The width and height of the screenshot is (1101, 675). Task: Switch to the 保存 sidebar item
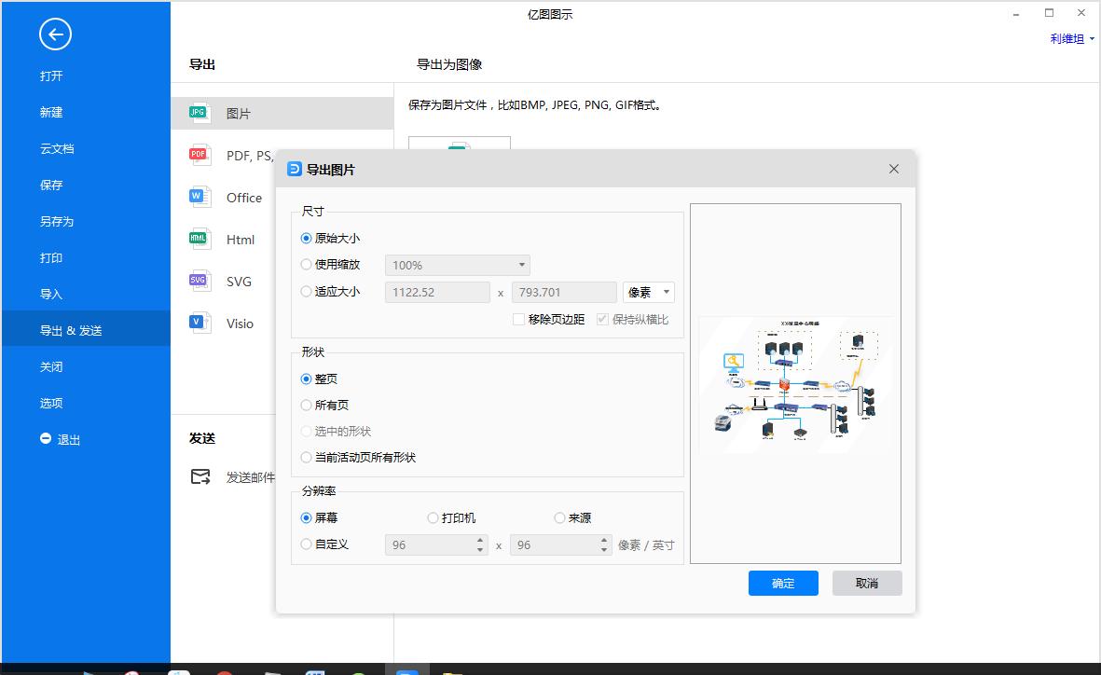point(51,185)
